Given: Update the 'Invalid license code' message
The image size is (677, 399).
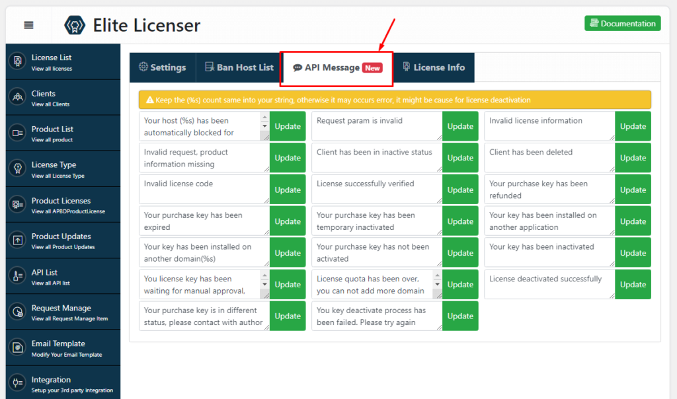Looking at the screenshot, I should 288,190.
